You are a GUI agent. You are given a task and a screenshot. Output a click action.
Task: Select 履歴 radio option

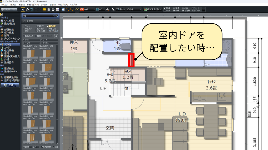(x=38, y=36)
